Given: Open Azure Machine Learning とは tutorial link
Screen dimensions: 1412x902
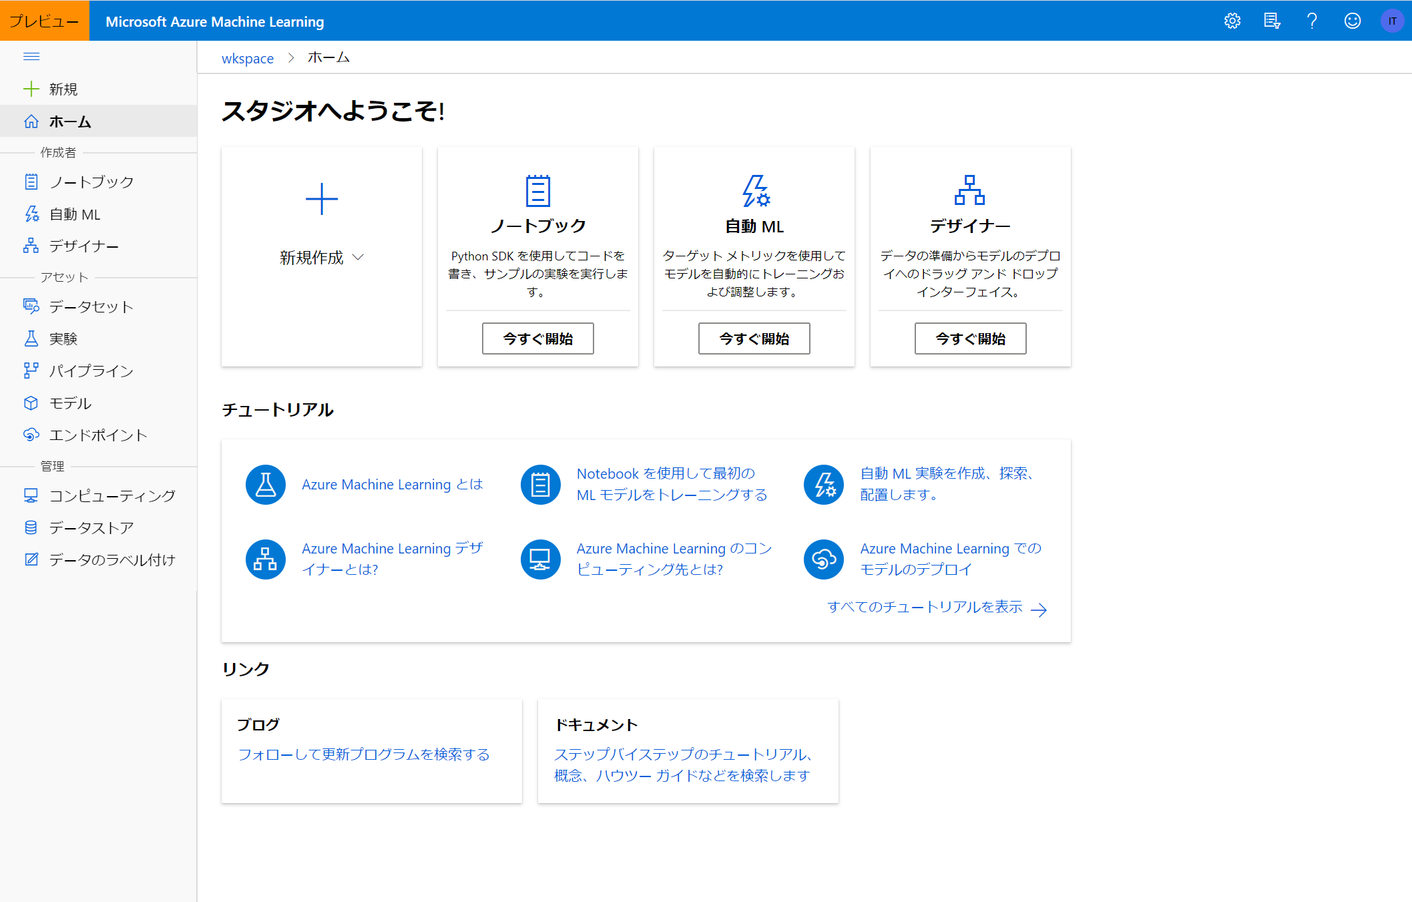Looking at the screenshot, I should point(392,484).
